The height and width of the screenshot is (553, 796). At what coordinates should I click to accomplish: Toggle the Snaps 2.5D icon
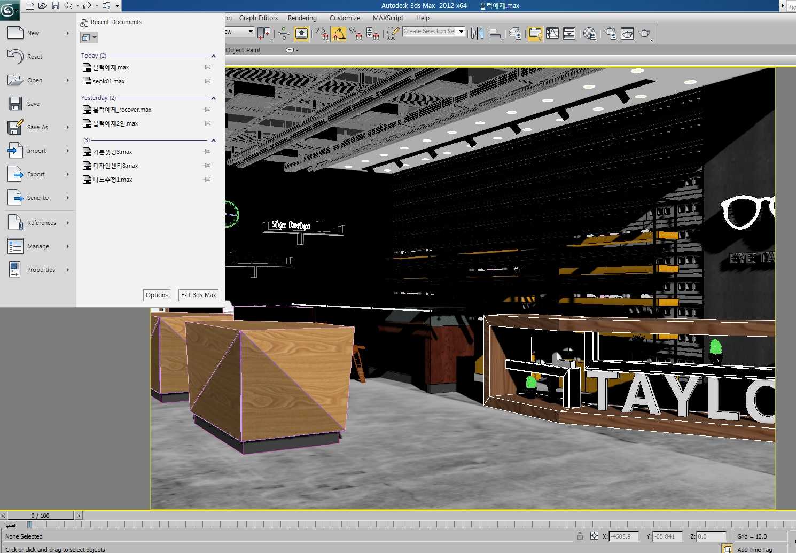pos(322,34)
